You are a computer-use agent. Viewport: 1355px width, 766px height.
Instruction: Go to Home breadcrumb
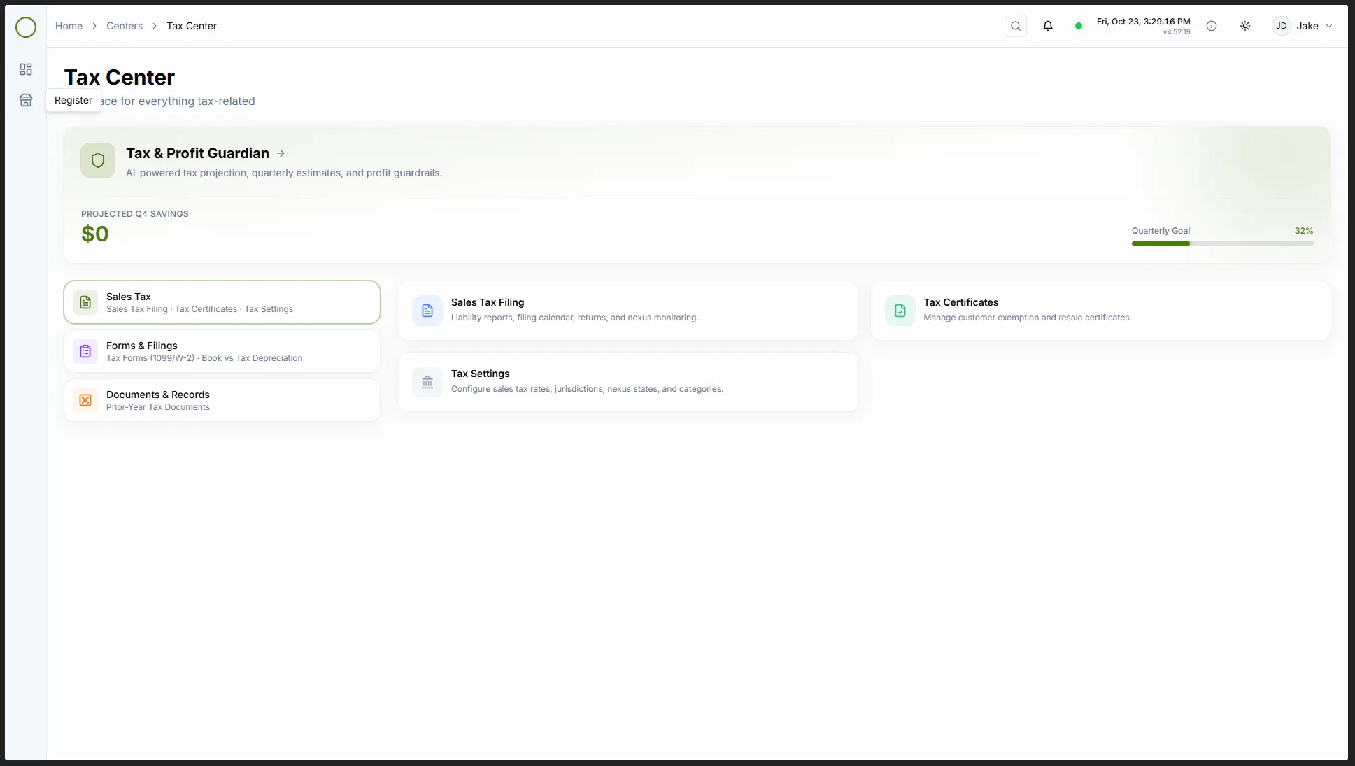point(69,26)
